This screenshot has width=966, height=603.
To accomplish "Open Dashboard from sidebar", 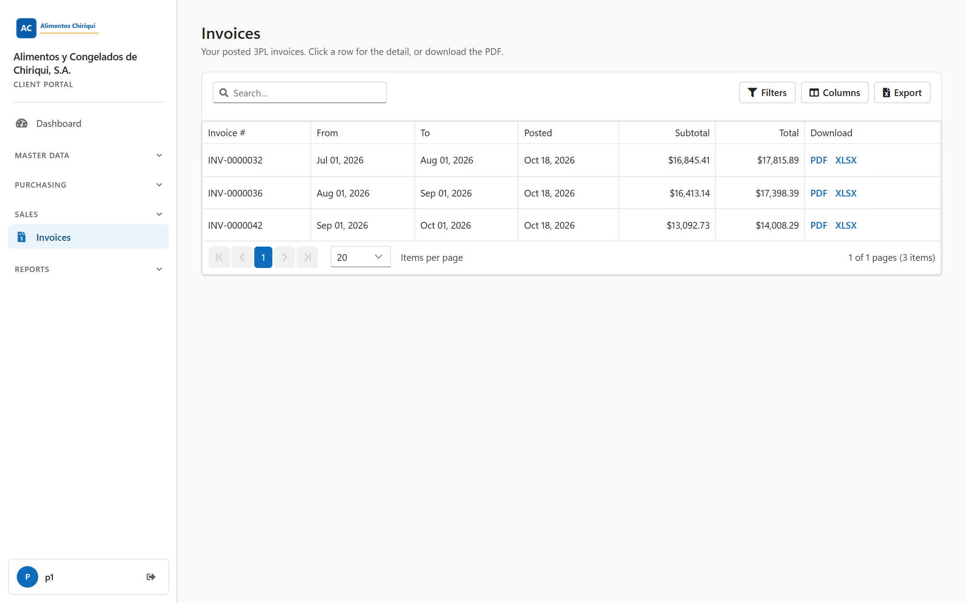I will 89,123.
